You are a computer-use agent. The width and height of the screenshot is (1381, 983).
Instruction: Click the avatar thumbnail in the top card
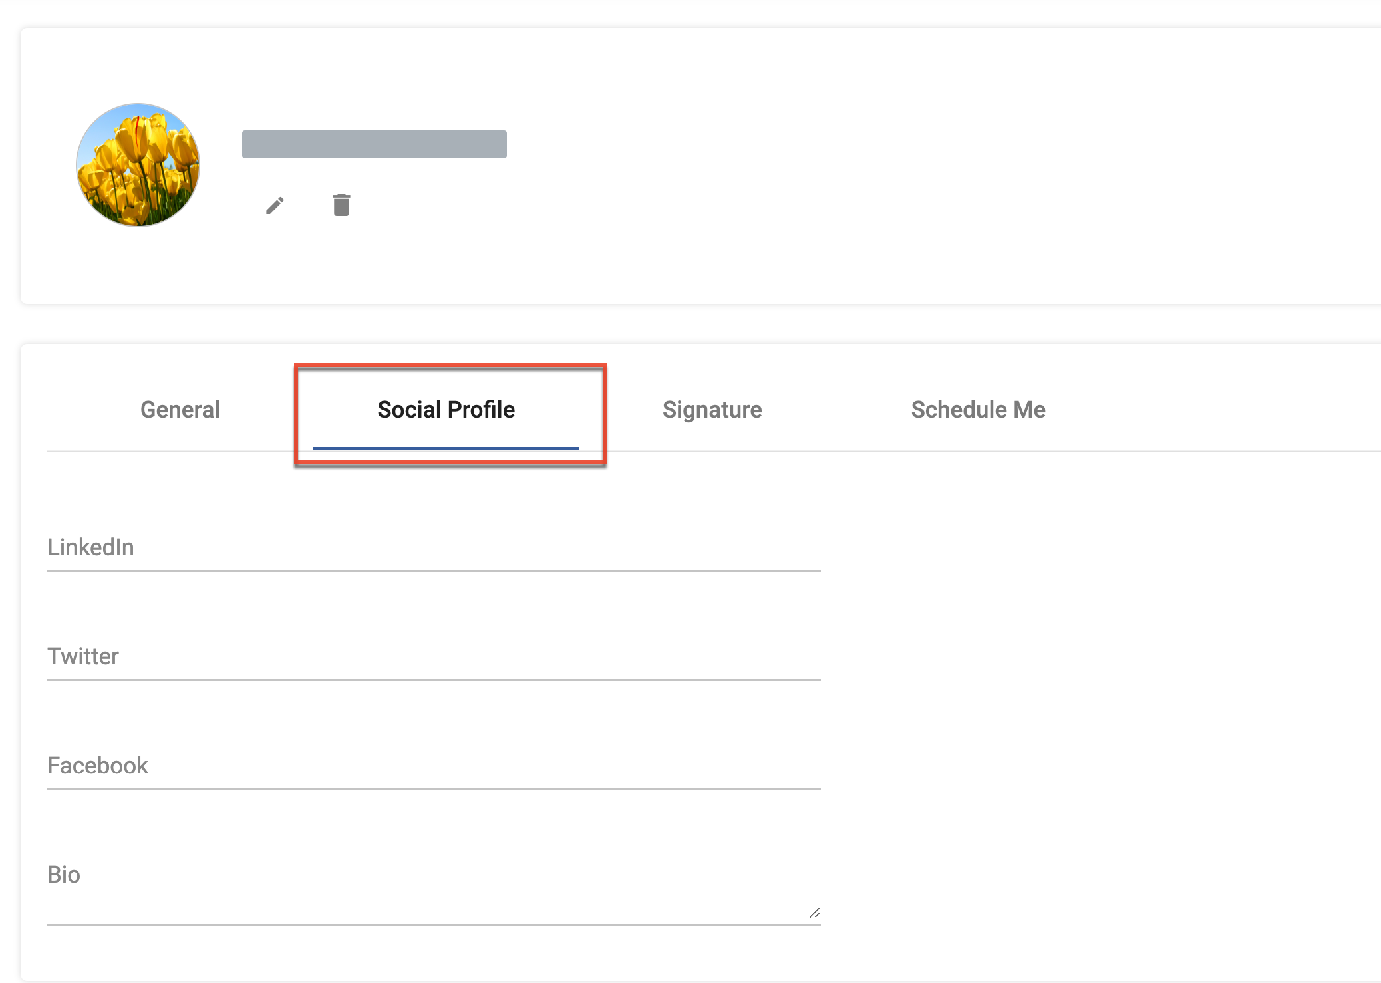[x=138, y=166]
